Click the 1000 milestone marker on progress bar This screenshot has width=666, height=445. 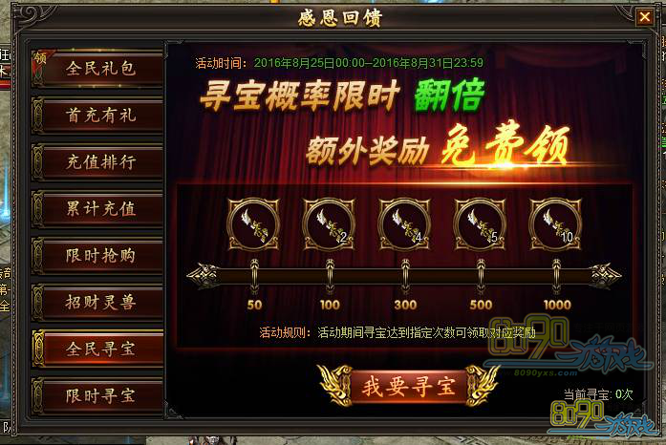pyautogui.click(x=556, y=276)
